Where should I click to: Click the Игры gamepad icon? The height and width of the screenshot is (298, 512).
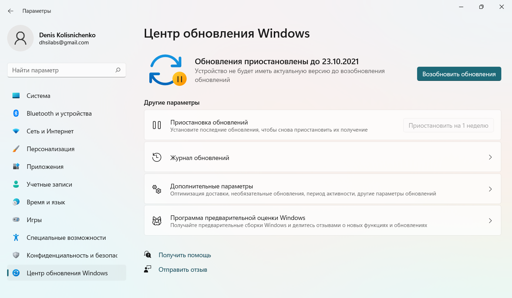16,220
